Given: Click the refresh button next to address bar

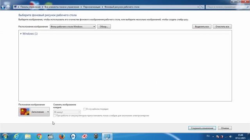Looking at the screenshot, I should pyautogui.click(x=202, y=7).
